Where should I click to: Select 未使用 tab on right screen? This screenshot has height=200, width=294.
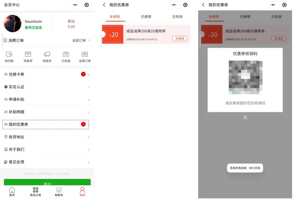214,17
